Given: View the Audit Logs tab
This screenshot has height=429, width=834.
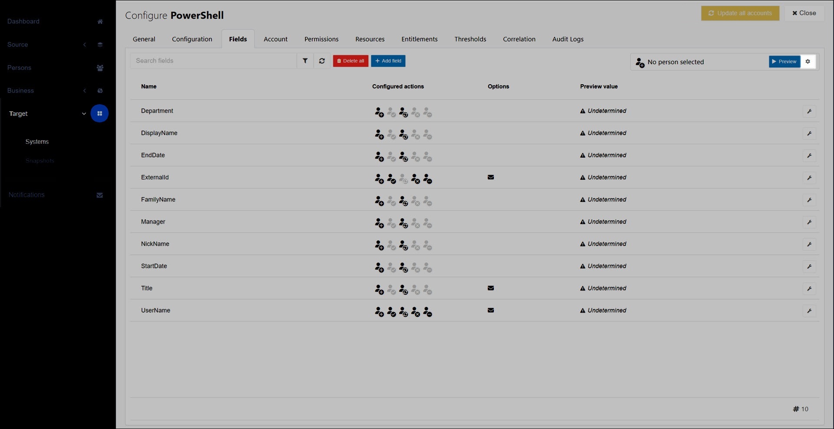Looking at the screenshot, I should [568, 39].
